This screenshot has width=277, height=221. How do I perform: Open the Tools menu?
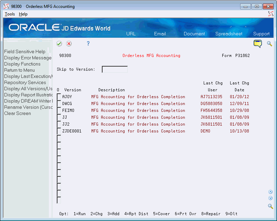tap(10, 14)
